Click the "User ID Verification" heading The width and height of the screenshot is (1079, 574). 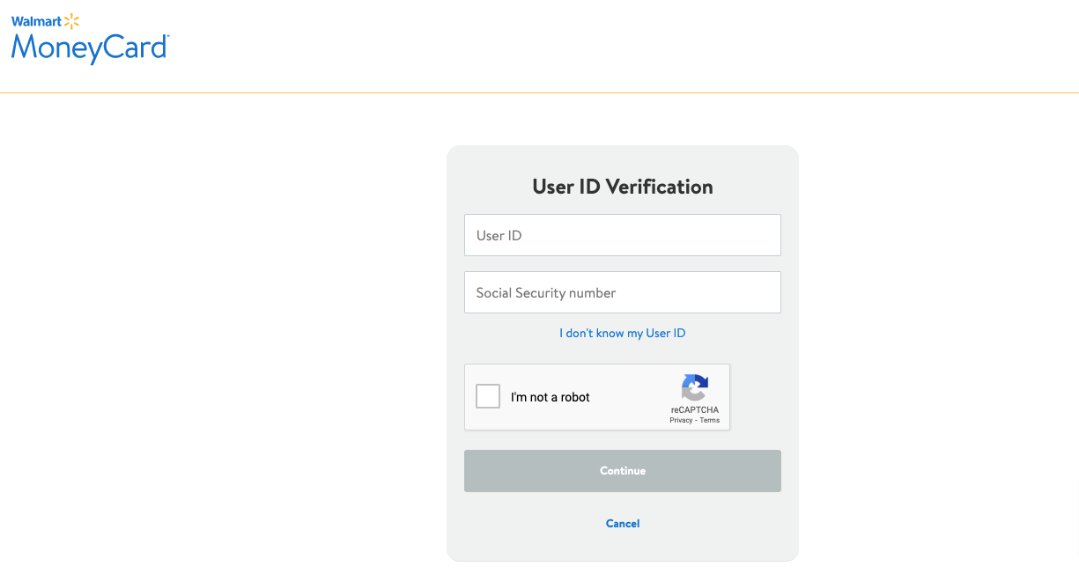click(622, 187)
